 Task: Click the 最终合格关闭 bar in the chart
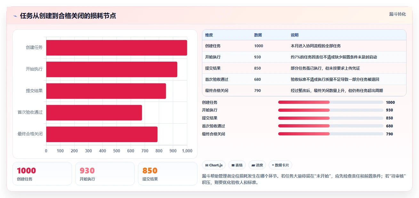tap(102, 134)
